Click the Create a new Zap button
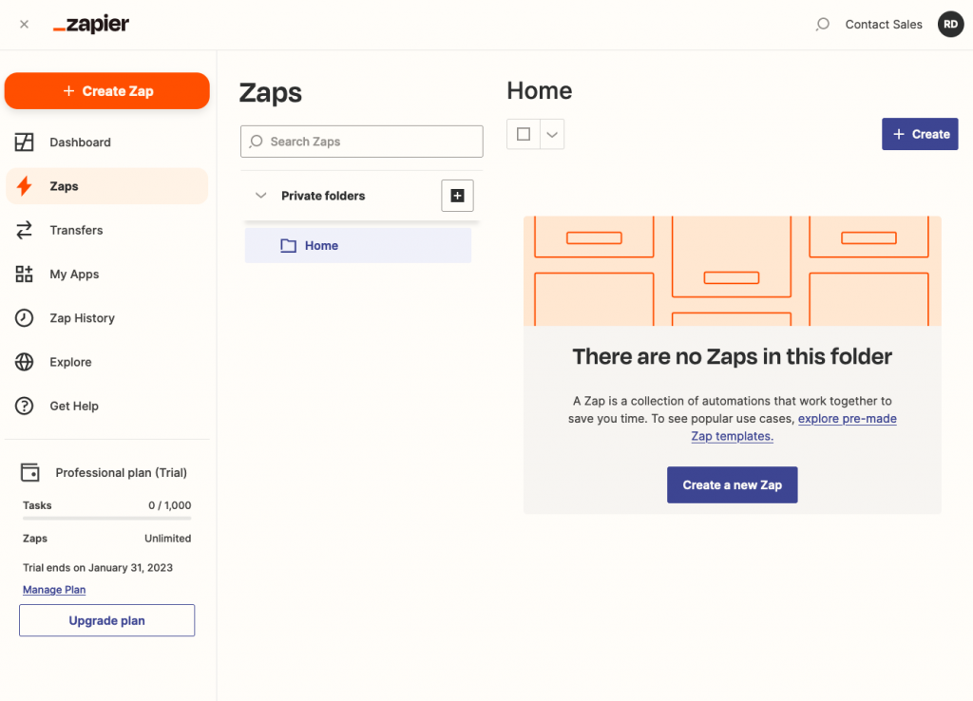 [x=732, y=484]
